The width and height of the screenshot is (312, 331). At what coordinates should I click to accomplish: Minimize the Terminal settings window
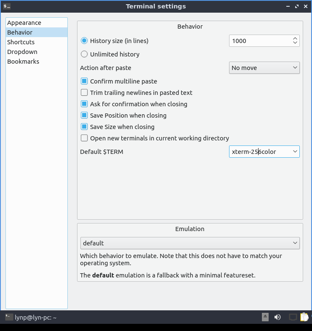click(288, 6)
